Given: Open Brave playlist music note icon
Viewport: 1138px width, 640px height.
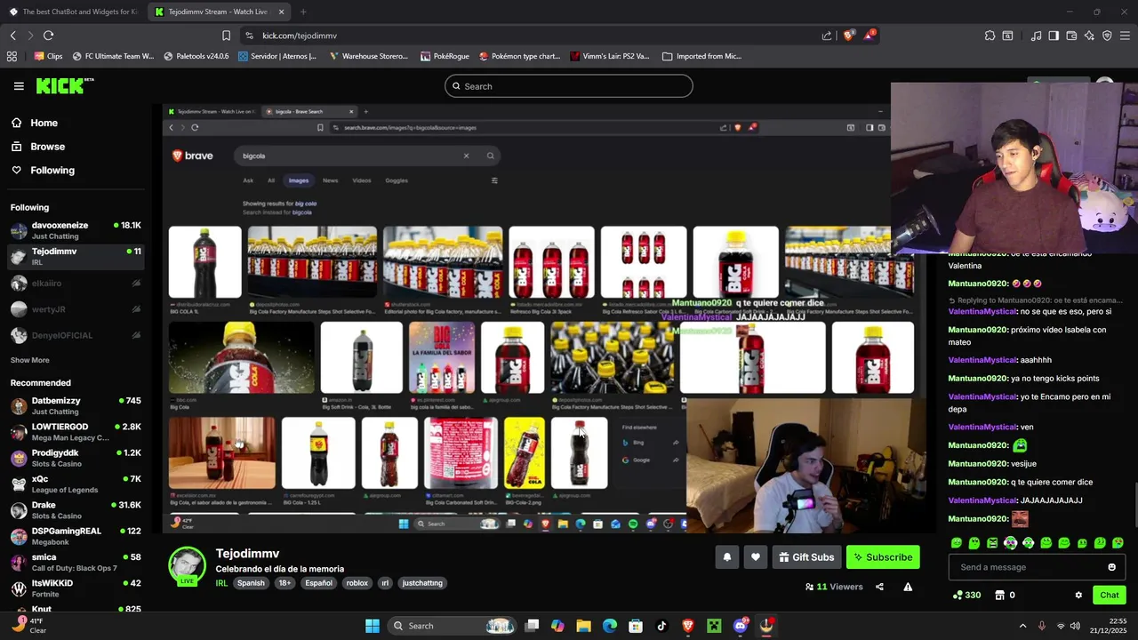Looking at the screenshot, I should [1036, 36].
